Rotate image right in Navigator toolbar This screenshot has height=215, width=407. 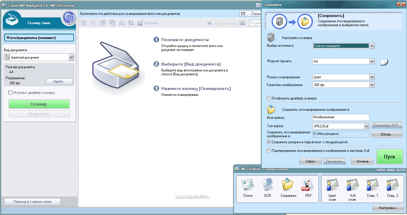(112, 23)
